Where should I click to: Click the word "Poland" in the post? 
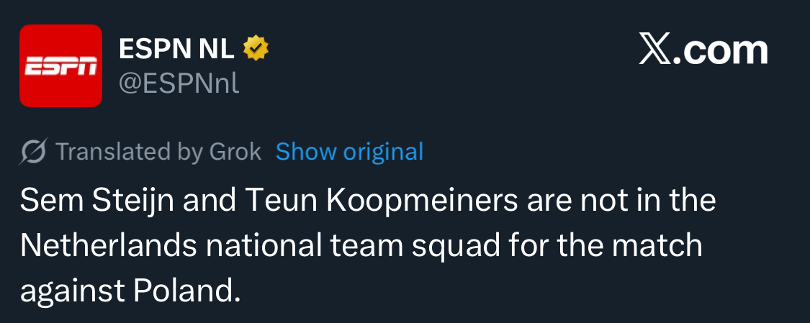(x=186, y=289)
